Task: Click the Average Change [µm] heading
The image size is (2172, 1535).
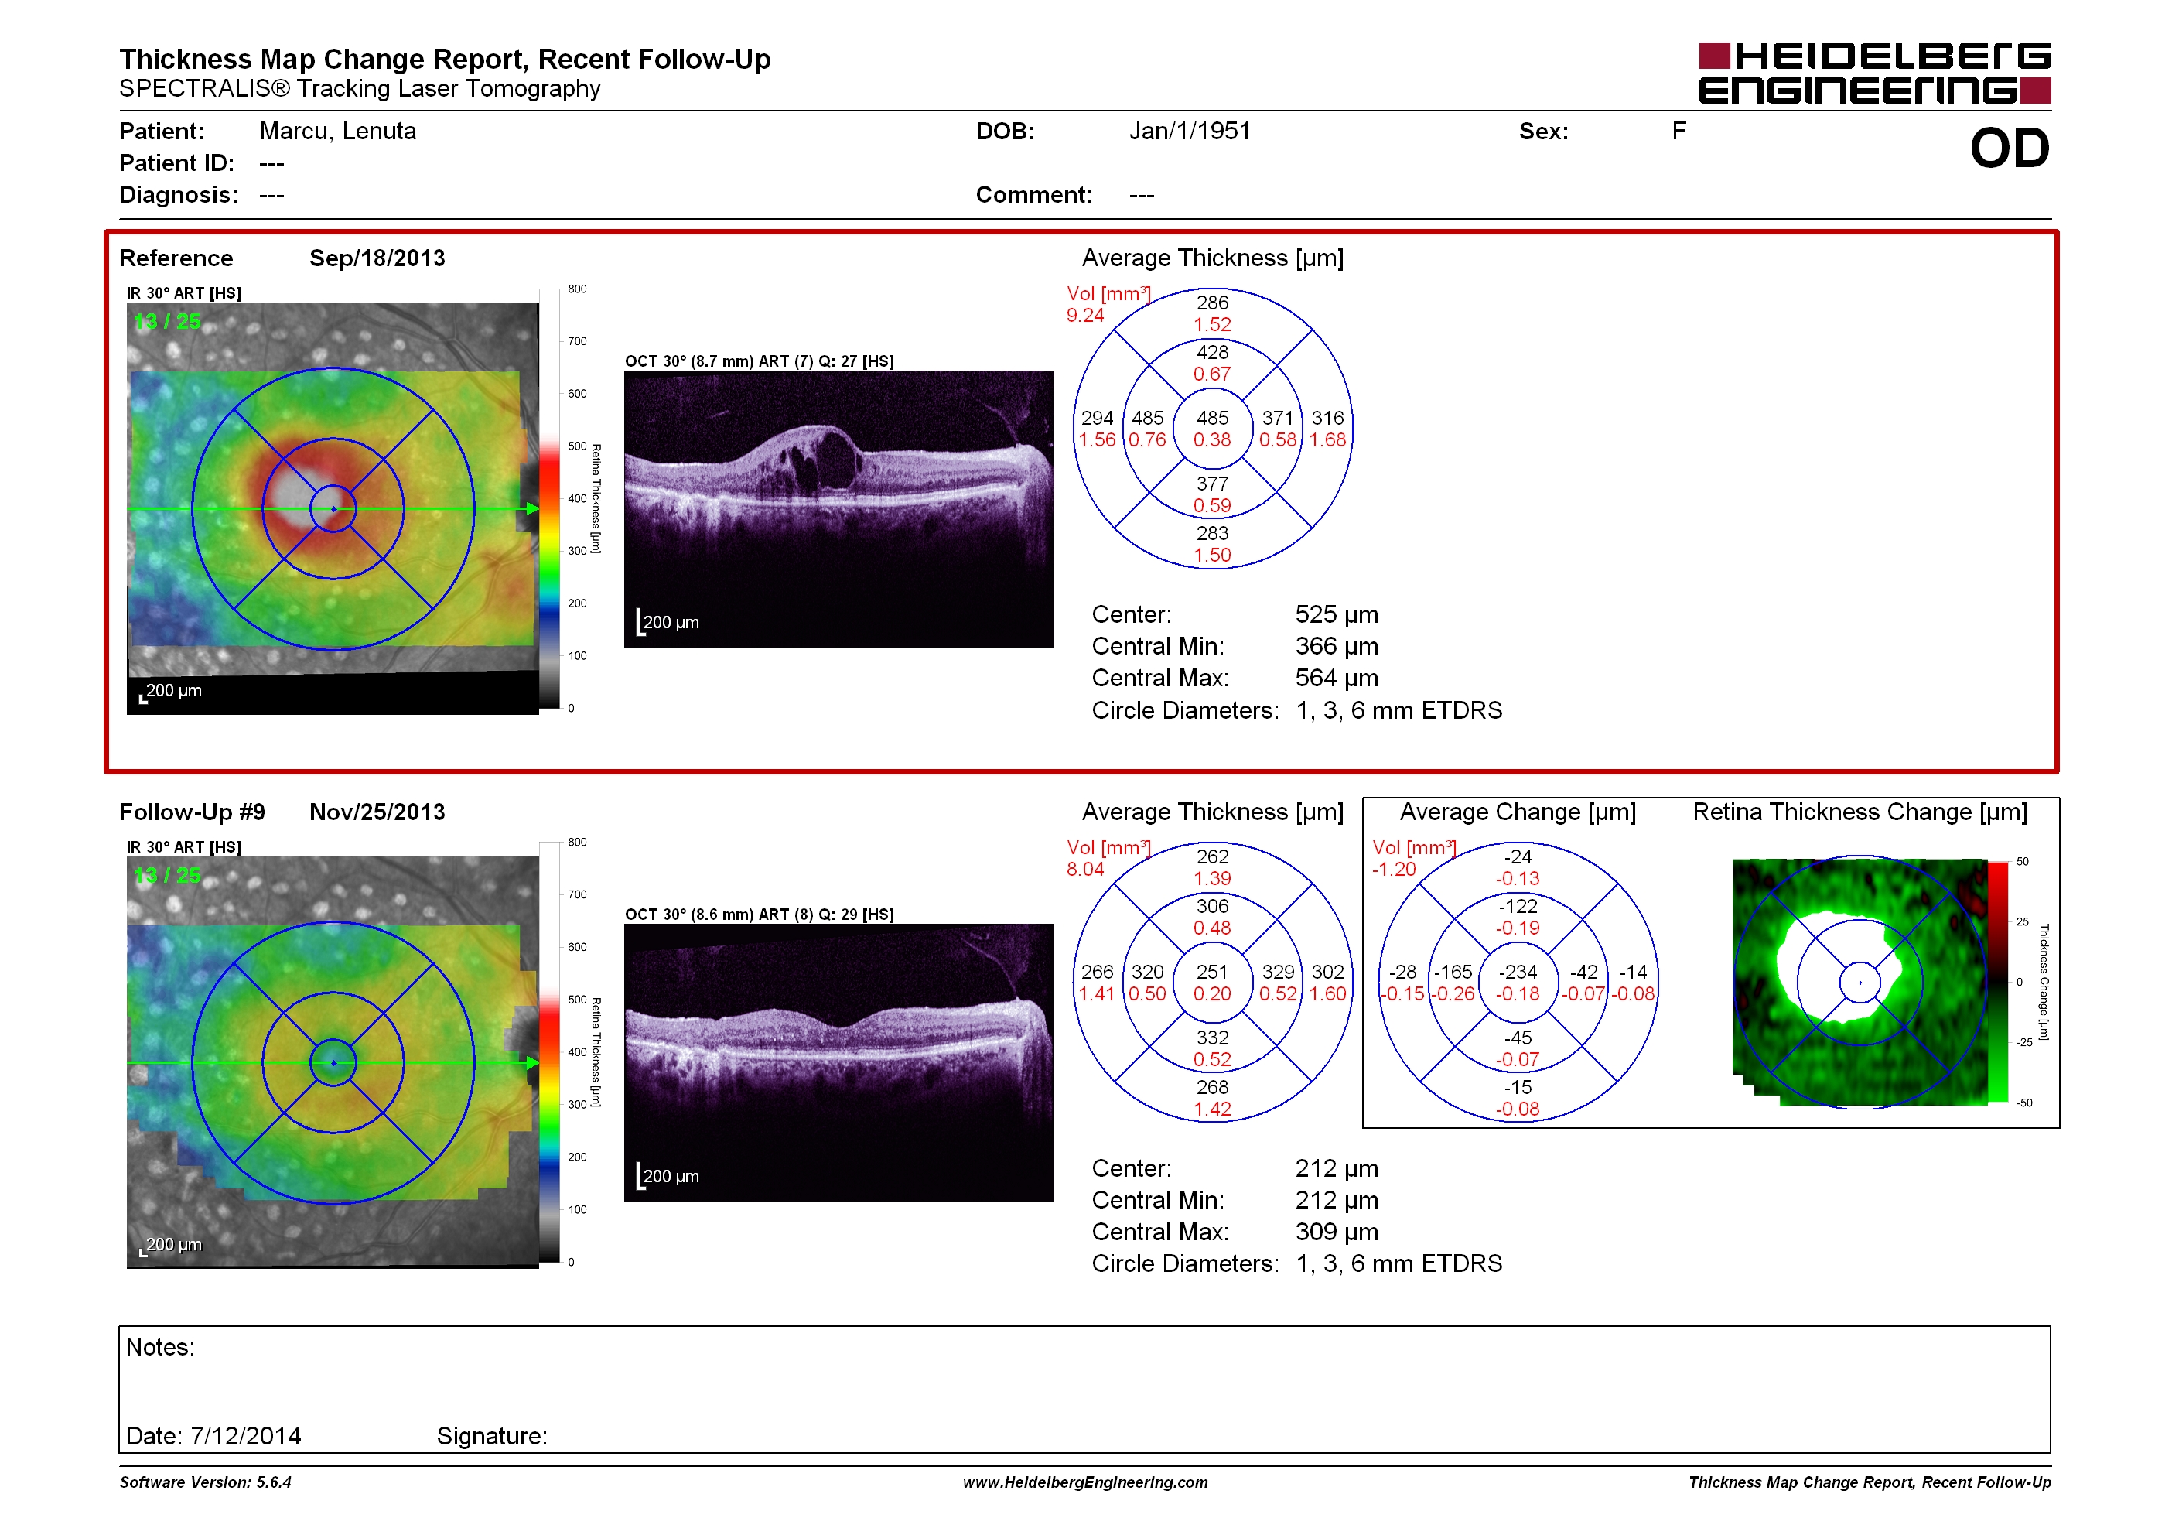Action: [x=1518, y=812]
